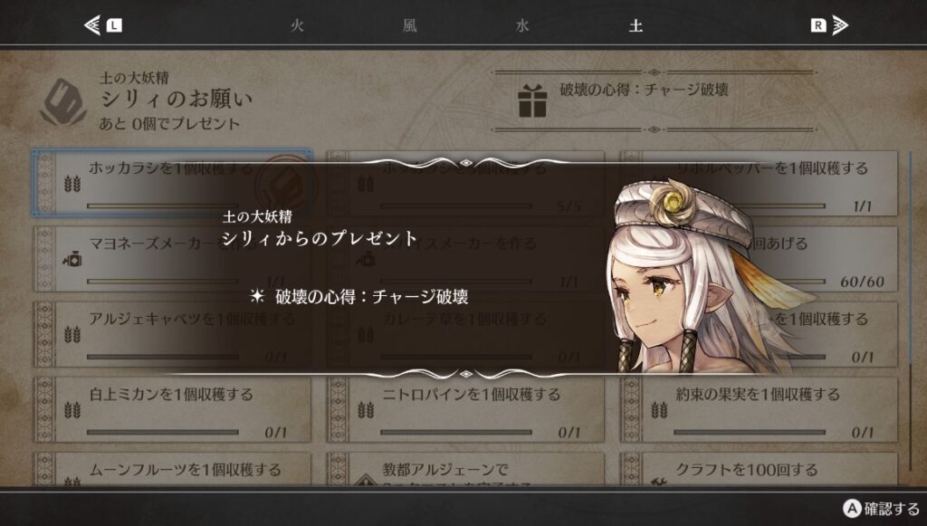
Task: Click 破壊の心得:チャージ破壊 reward text in popup
Action: point(372,297)
